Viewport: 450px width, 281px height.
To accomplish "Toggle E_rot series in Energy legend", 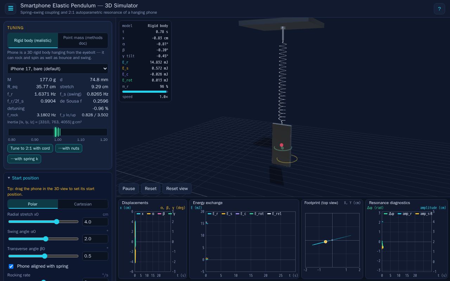I will [257, 214].
